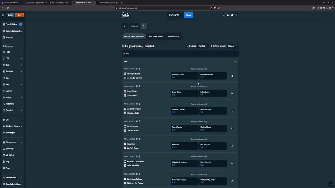Open +47 more markets for Toronto Raptors match

232,128
